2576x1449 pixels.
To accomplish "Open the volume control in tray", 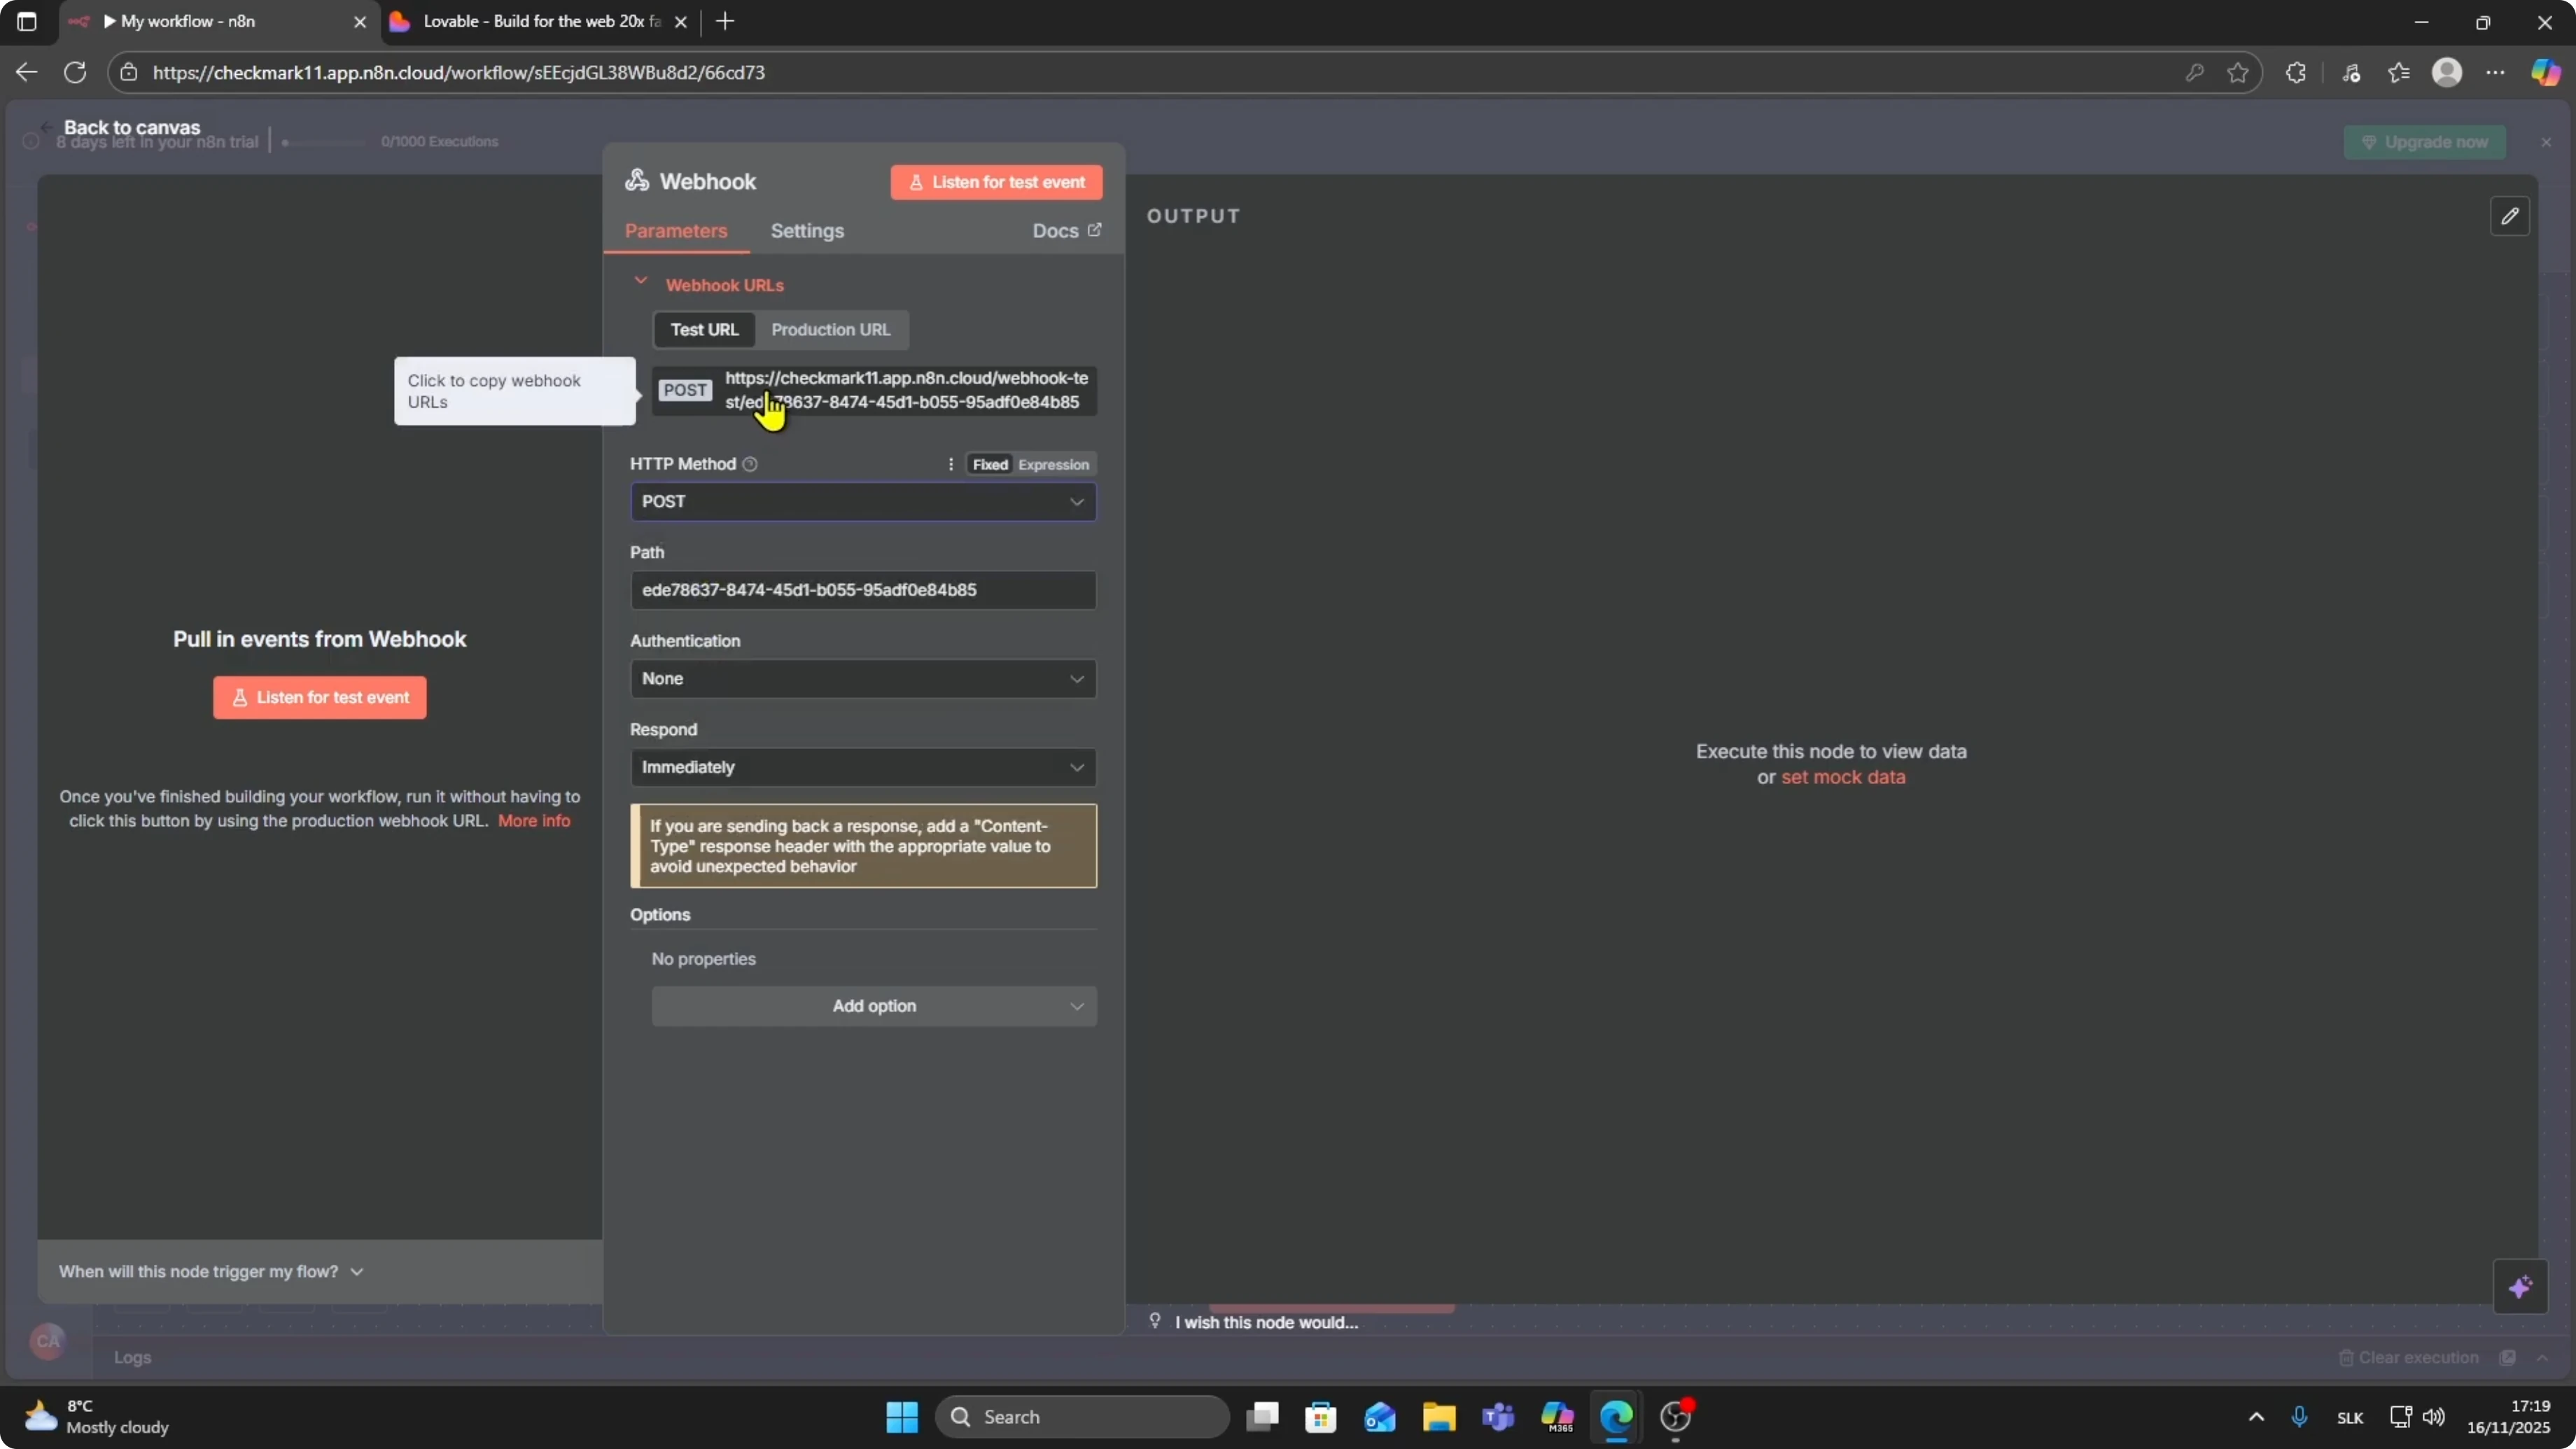I will 2434,1417.
